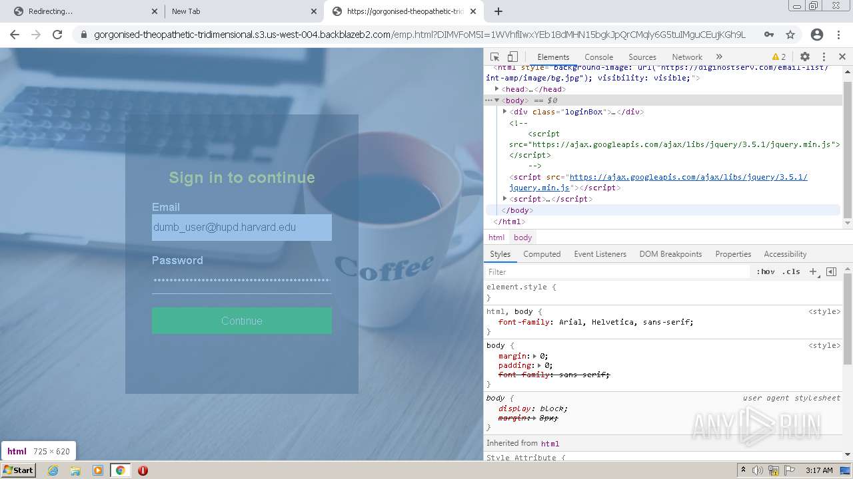Show more DevTools tabs chevron
Image resolution: width=853 pixels, height=479 pixels.
pos(719,57)
